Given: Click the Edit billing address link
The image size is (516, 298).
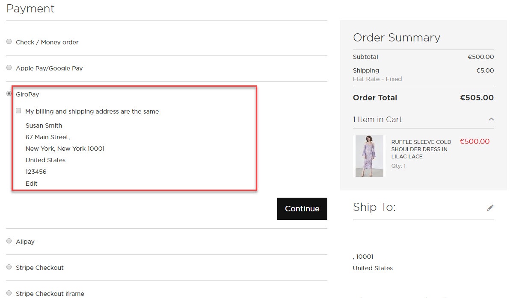Looking at the screenshot, I should tap(31, 184).
